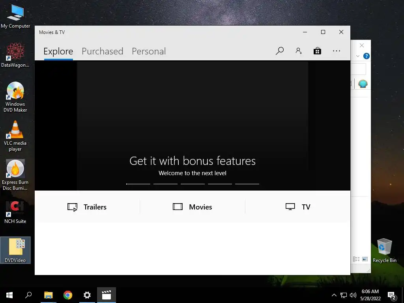
Task: Select the fifth carousel slide indicator
Action: click(x=247, y=184)
